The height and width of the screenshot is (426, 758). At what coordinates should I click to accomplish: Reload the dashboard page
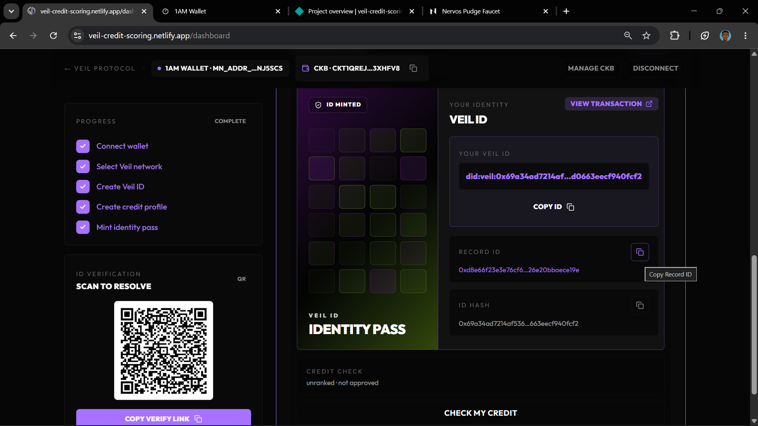(x=53, y=35)
